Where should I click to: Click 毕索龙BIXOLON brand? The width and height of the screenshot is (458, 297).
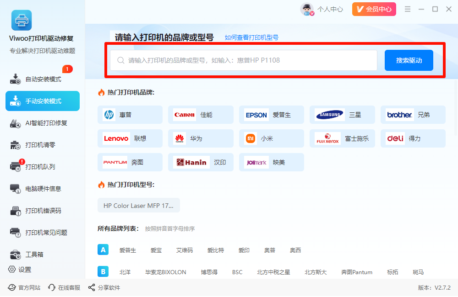(166, 272)
